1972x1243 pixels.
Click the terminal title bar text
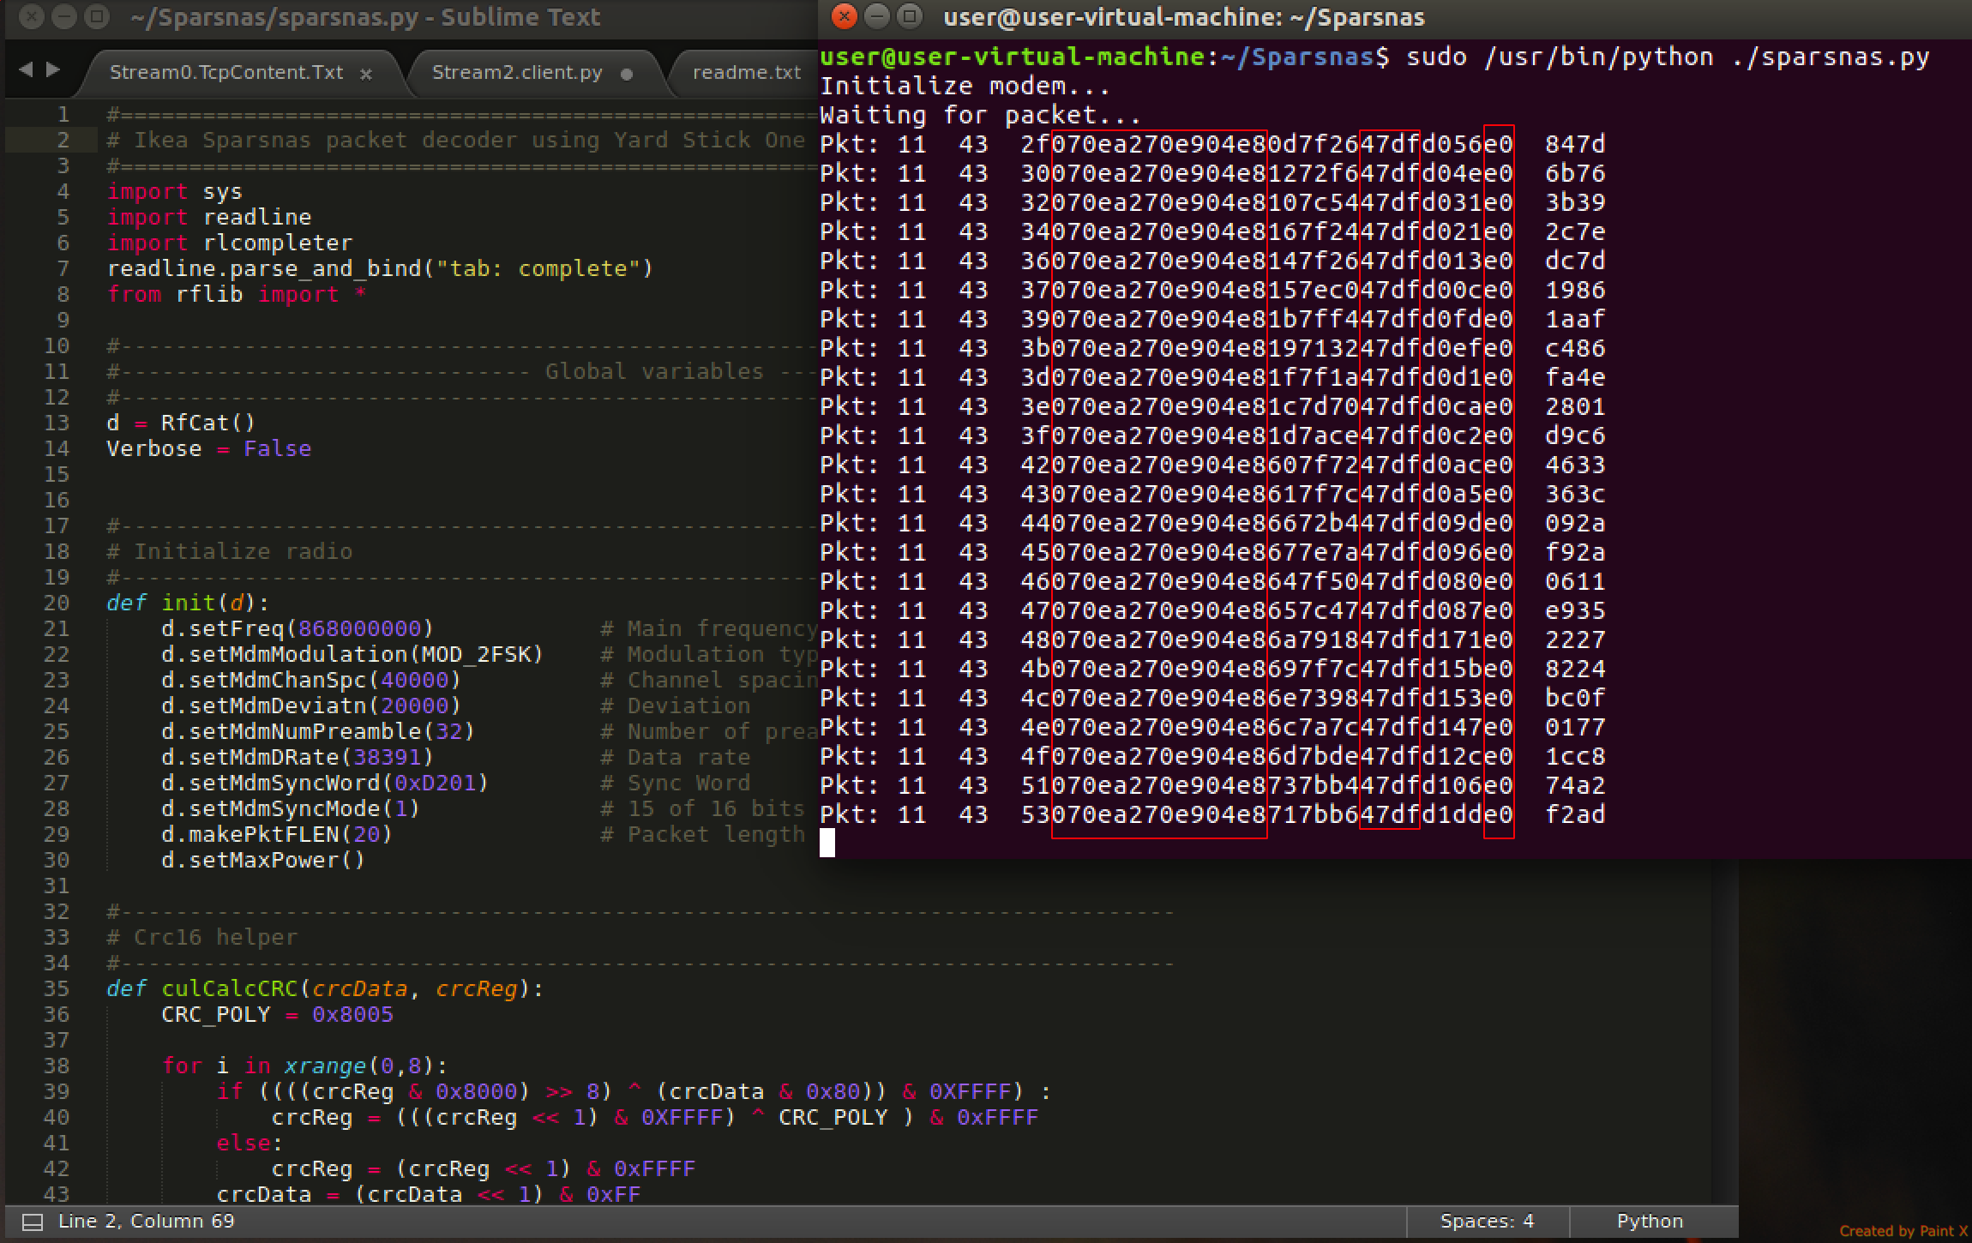tap(1183, 17)
